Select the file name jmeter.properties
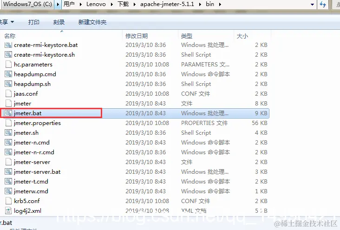Screen dimensions: 340x230 tap(37, 123)
